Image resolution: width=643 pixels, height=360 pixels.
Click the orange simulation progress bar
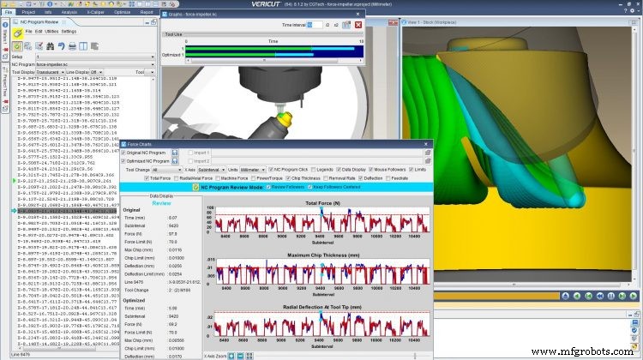coord(496,296)
